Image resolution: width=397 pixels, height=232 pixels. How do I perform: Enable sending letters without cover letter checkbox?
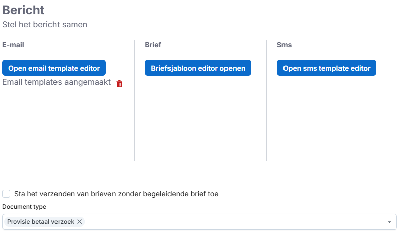pyautogui.click(x=6, y=194)
